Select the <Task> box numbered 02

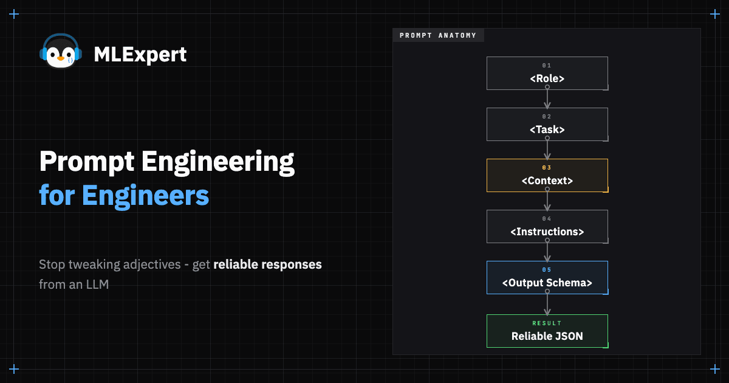click(547, 124)
